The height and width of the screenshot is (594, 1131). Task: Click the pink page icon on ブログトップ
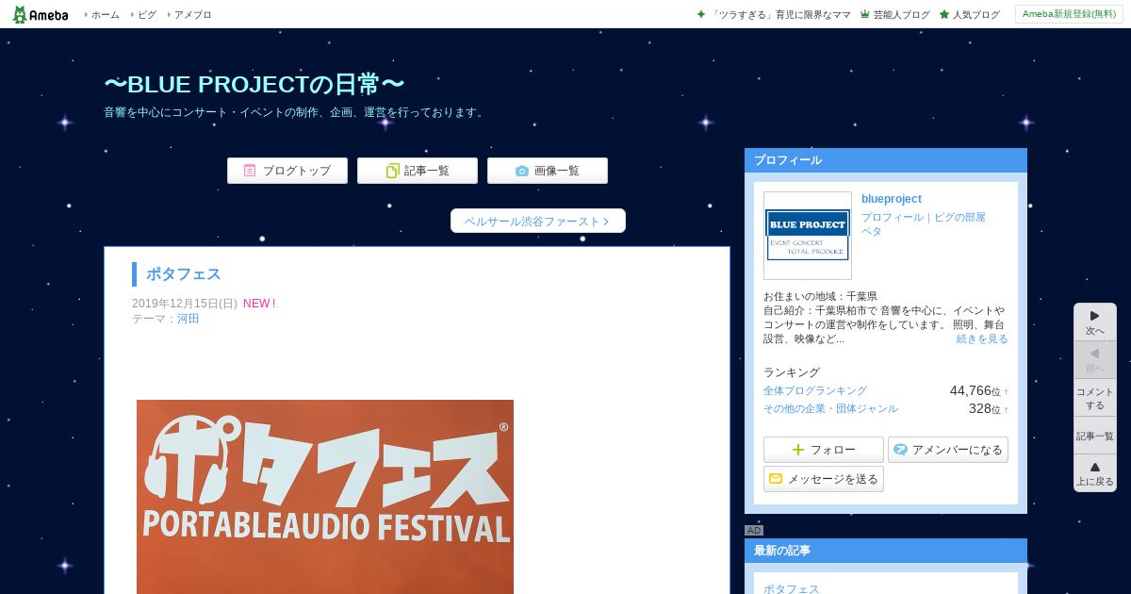point(250,171)
